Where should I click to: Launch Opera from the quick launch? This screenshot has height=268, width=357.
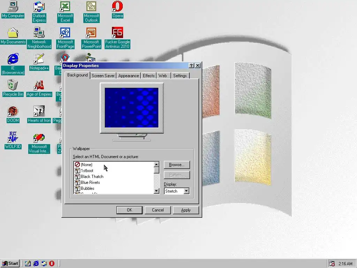coord(52,263)
